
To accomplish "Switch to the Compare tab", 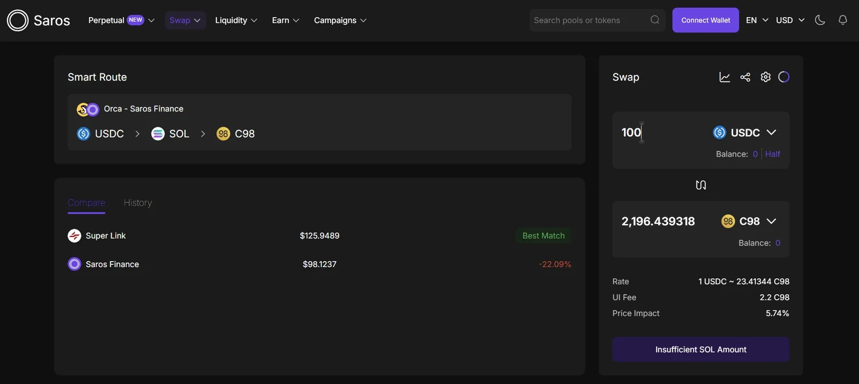I will tap(86, 203).
